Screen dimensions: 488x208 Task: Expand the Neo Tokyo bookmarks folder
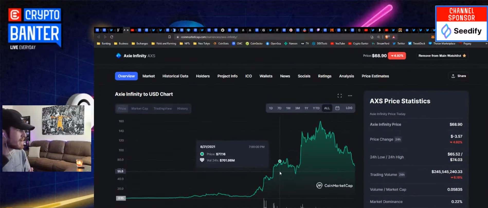(202, 44)
